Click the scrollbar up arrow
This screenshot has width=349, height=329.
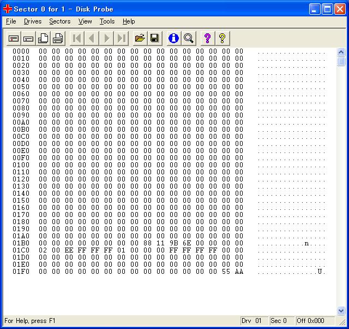click(x=341, y=52)
